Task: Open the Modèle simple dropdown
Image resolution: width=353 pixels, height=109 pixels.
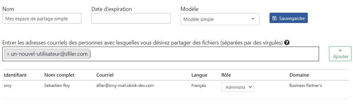Action: click(x=220, y=19)
